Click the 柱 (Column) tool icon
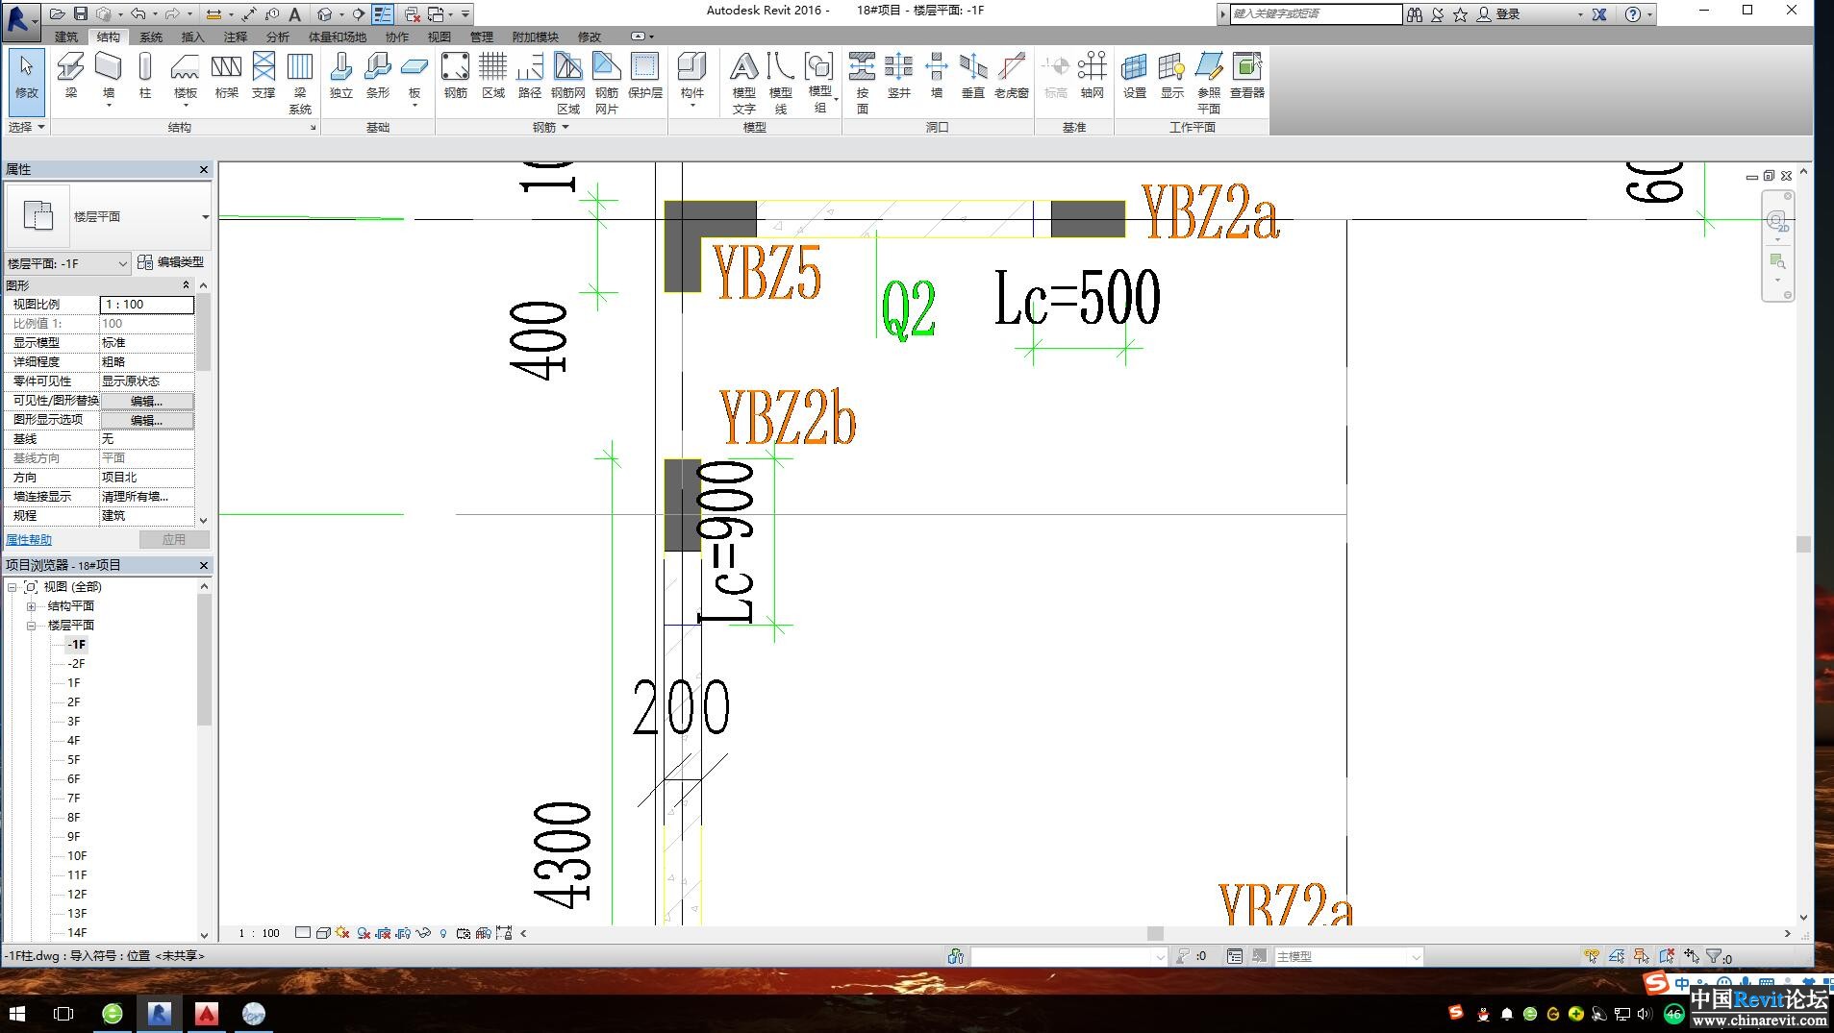The width and height of the screenshot is (1834, 1033). 145,76
